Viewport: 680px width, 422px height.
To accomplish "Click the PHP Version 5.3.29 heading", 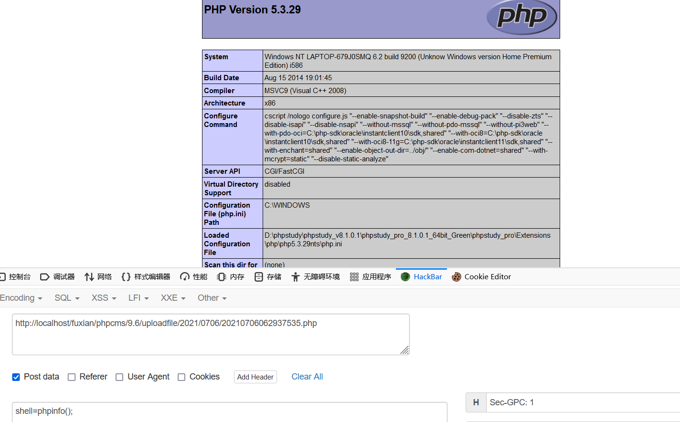I will point(253,10).
